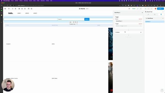Image resolution: width=165 pixels, height=93 pixels.
Task: Click Link 2 in page header
Action: point(27,13)
